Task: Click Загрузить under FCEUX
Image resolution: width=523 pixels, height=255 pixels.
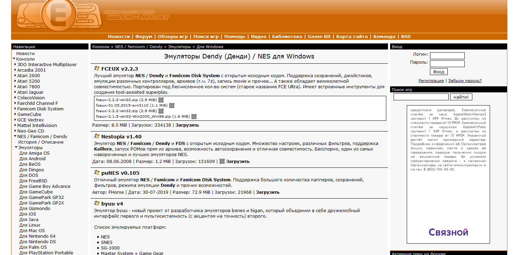Action: [x=187, y=125]
